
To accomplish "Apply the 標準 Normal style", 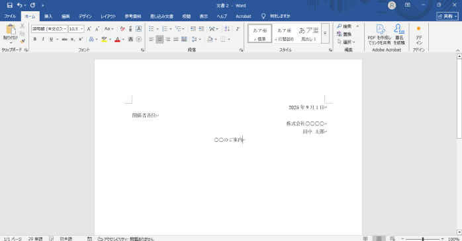I will pyautogui.click(x=260, y=34).
